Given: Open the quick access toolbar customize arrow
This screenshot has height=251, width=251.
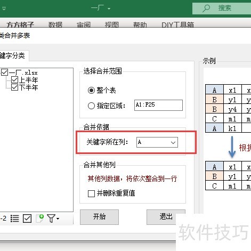Looking at the screenshot, I should coord(4,9).
